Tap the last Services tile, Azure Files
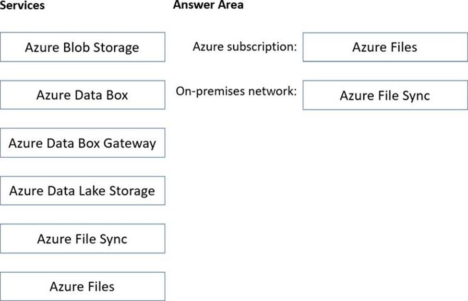 tap(82, 287)
